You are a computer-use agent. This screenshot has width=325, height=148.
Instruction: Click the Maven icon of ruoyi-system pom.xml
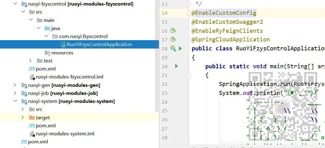pos(32,126)
